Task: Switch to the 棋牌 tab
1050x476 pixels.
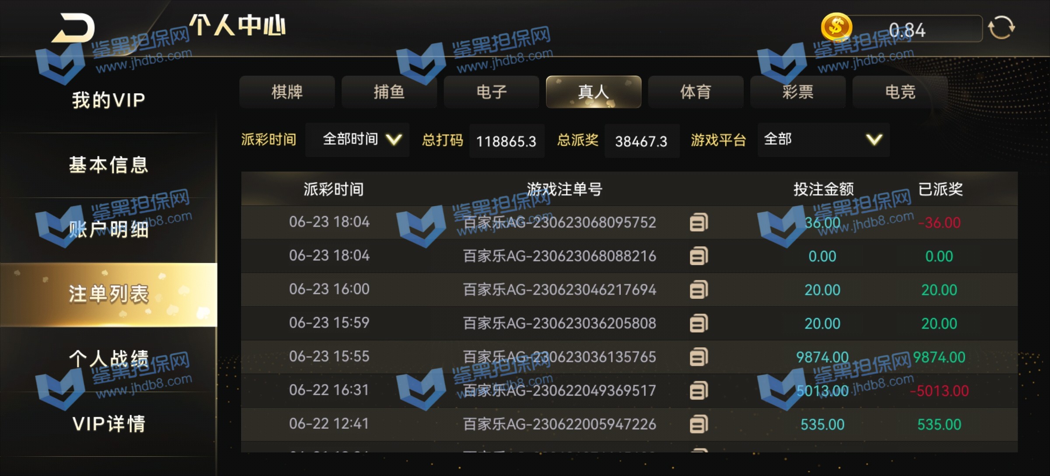Action: [287, 92]
